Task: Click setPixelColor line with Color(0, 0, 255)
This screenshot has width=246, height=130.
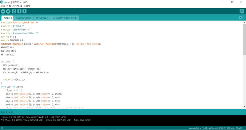Action: (x=34, y=94)
